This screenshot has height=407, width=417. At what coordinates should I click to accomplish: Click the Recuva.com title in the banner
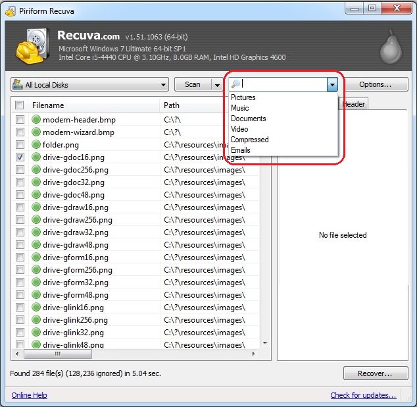[88, 36]
